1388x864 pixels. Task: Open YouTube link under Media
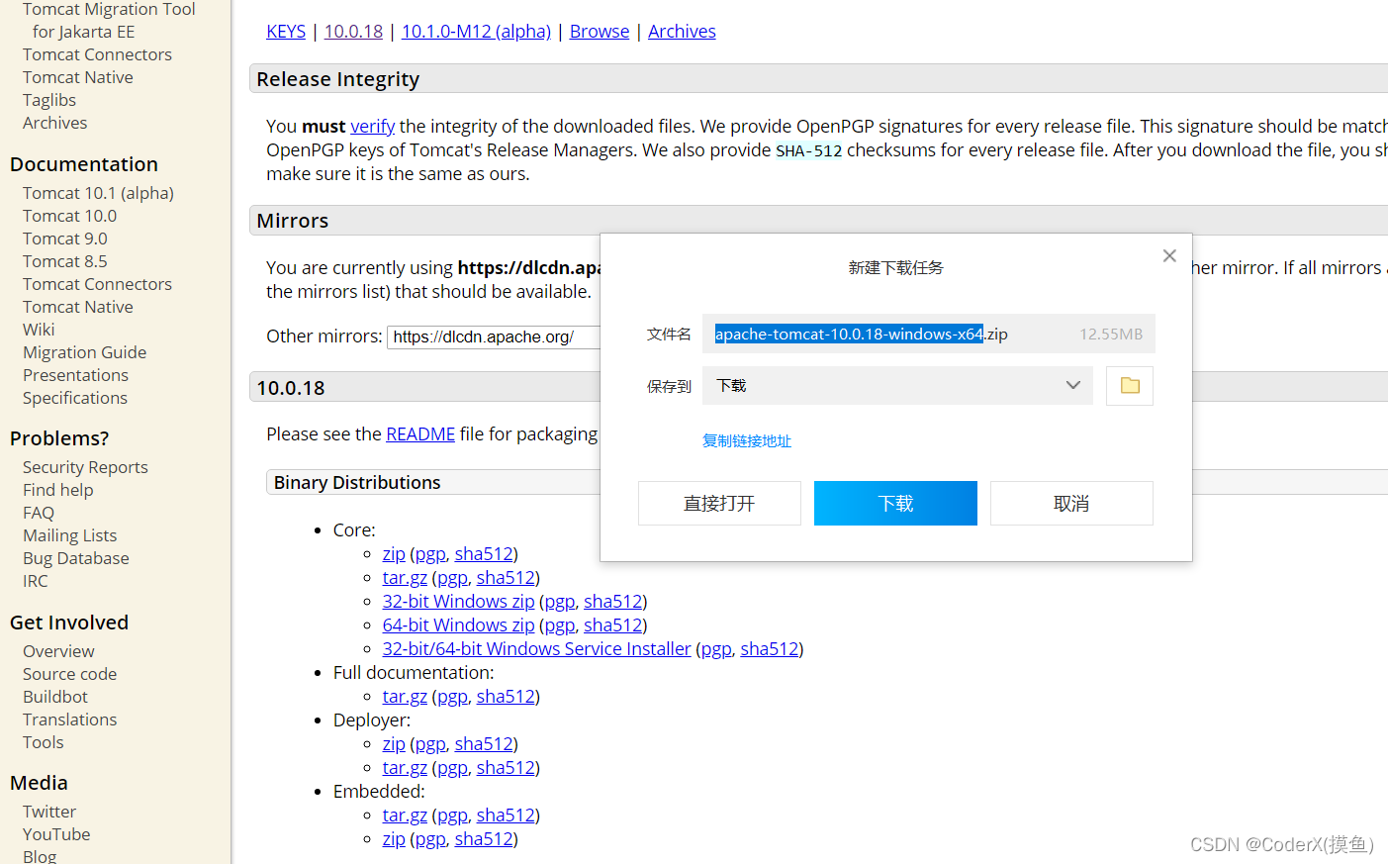56,834
